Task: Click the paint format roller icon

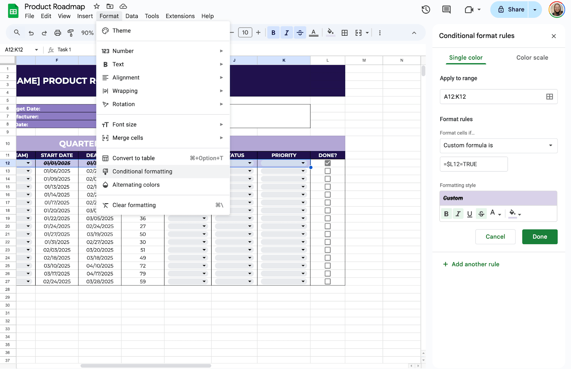Action: (71, 33)
